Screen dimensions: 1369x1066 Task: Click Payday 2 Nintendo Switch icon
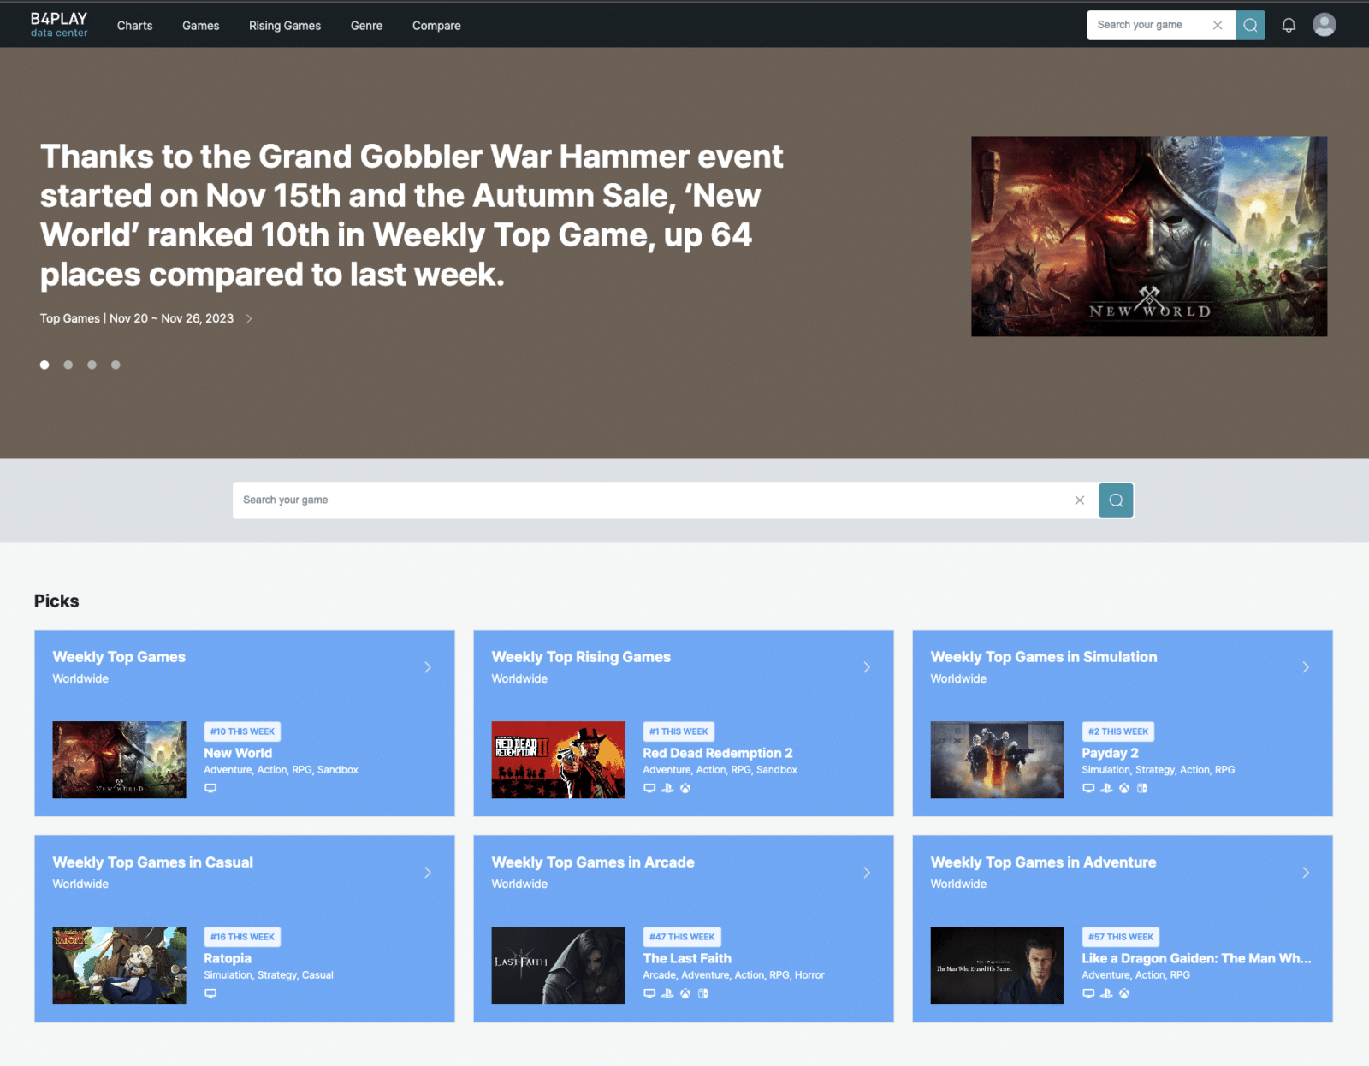click(1141, 788)
